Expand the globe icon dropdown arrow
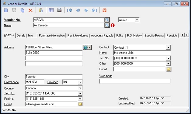This screenshot has width=191, height=114. point(90,47)
